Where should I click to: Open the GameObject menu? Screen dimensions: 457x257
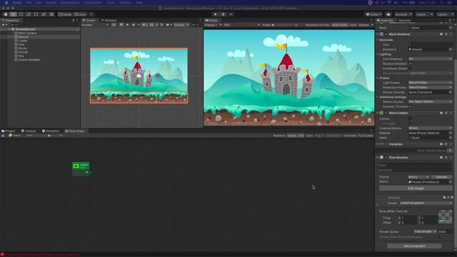(70, 3)
